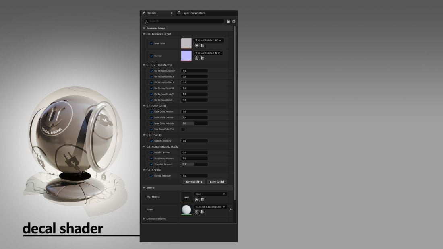
Task: Toggle Metallic Amount checkbox
Action: (x=151, y=152)
